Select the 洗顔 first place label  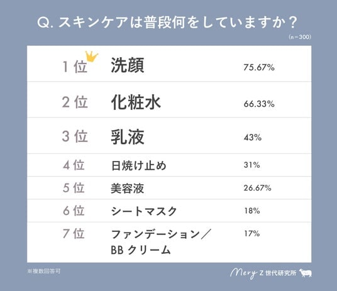coord(128,65)
